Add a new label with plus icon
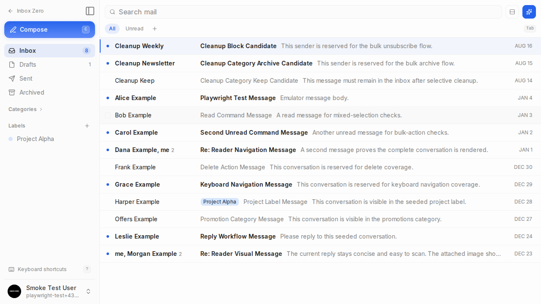 coord(87,126)
